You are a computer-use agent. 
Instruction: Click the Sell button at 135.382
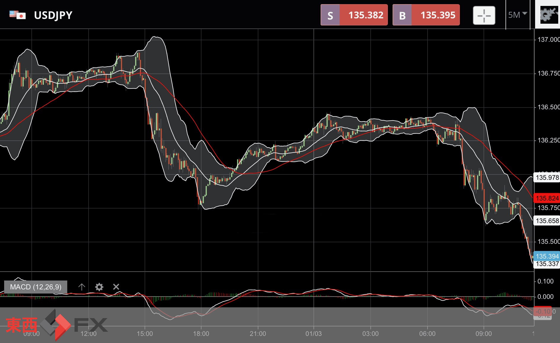click(354, 15)
